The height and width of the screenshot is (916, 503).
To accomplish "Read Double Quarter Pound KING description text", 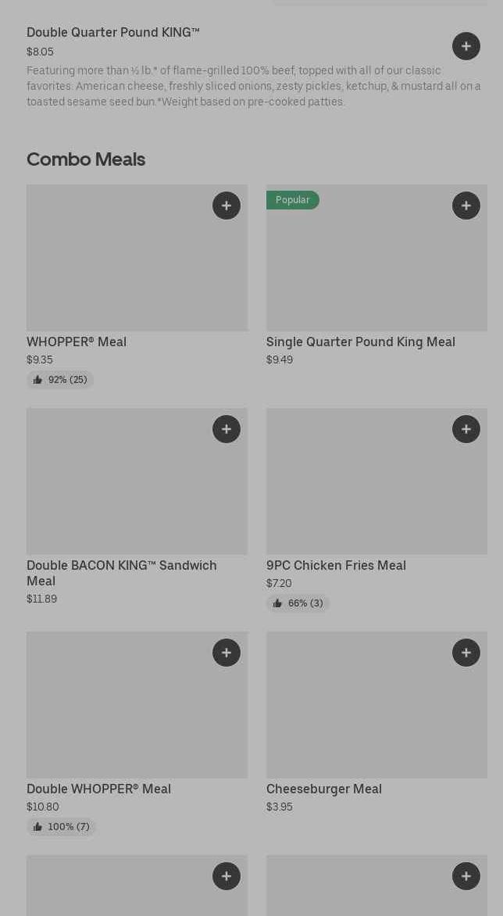I will [x=254, y=86].
